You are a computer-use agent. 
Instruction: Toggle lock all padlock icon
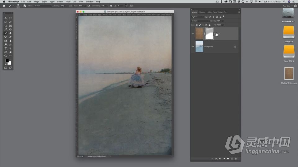pyautogui.click(x=210, y=25)
